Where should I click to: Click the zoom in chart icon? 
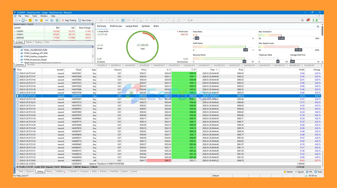coord(112,20)
